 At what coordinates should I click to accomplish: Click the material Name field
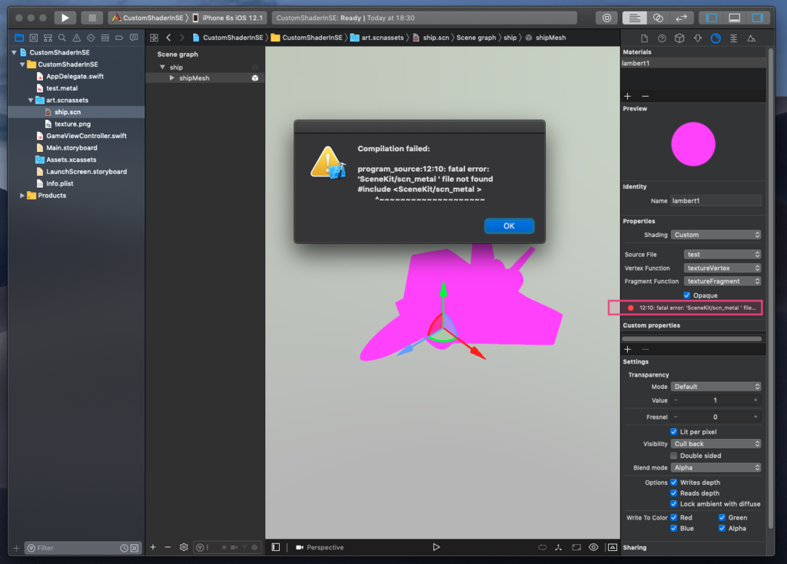click(x=716, y=200)
